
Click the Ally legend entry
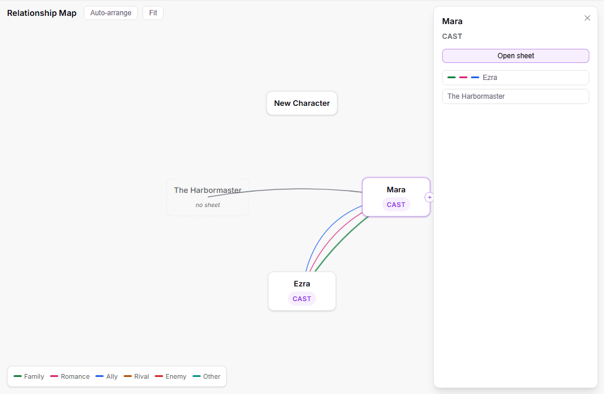click(x=107, y=376)
